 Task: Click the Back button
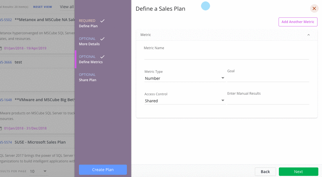click(265, 172)
